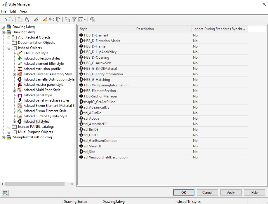Click the OK button

[184, 193]
